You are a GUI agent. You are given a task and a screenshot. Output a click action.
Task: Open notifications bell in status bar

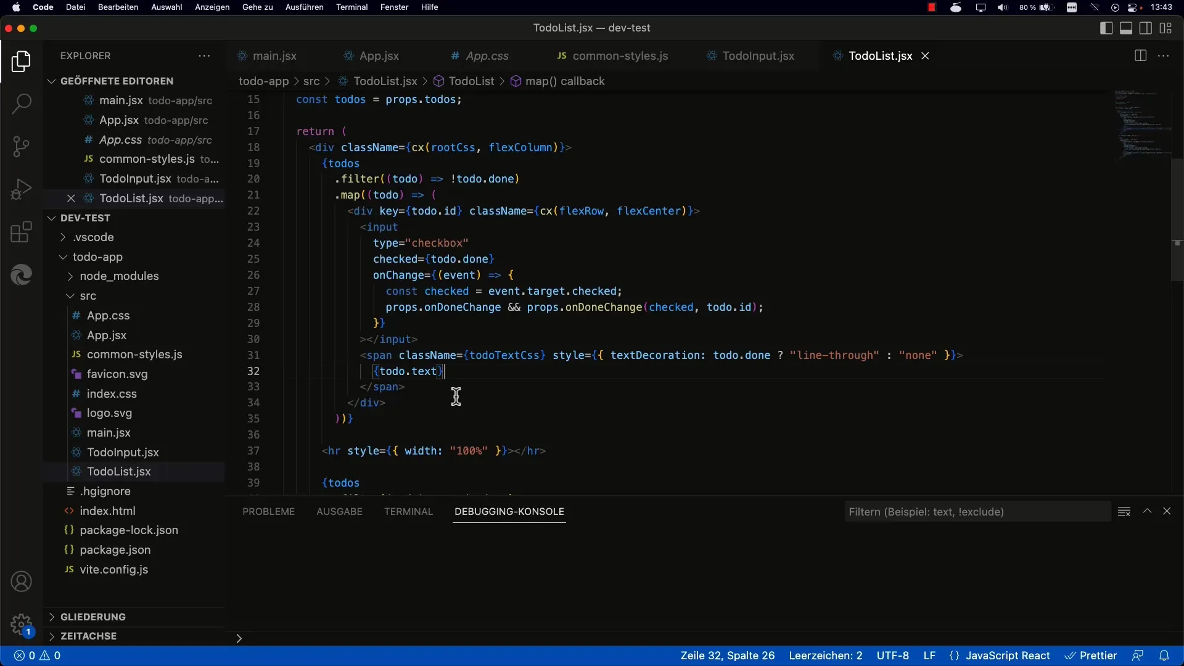pos(1164,656)
